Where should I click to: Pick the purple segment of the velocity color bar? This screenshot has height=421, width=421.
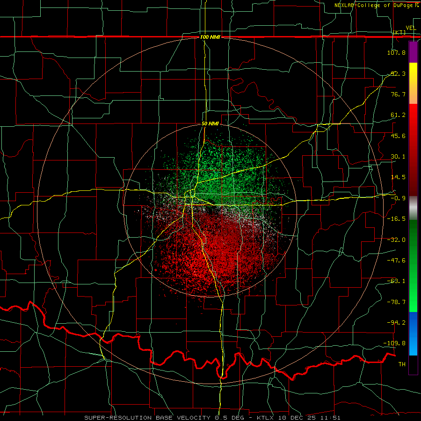pyautogui.click(x=413, y=52)
